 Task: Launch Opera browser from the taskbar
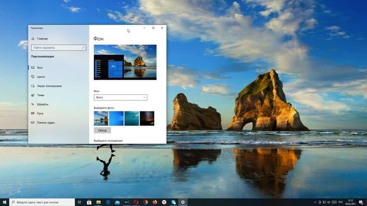pos(136,202)
